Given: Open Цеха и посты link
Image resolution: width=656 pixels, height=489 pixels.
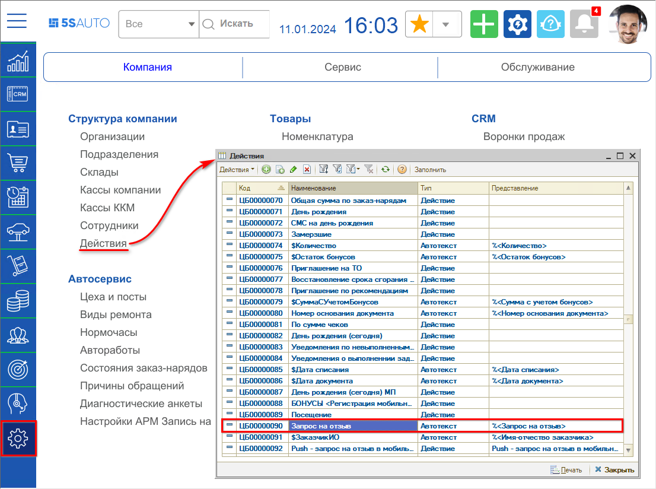Looking at the screenshot, I should click(x=113, y=297).
